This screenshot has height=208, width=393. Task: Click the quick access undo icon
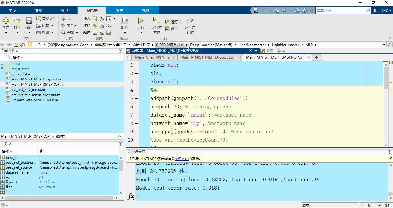coord(284,10)
